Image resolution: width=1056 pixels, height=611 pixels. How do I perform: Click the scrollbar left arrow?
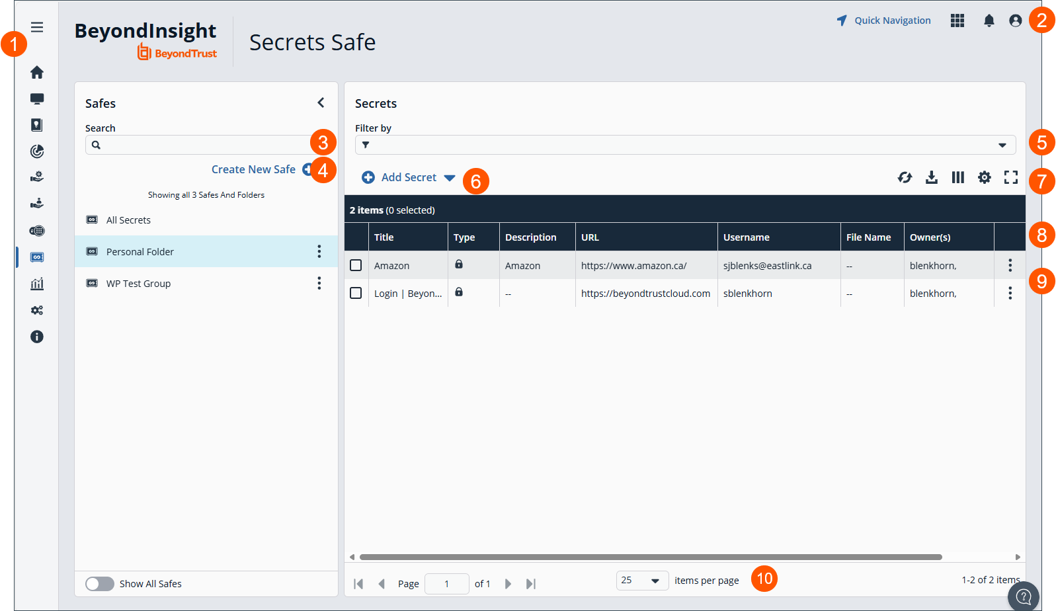click(x=352, y=557)
